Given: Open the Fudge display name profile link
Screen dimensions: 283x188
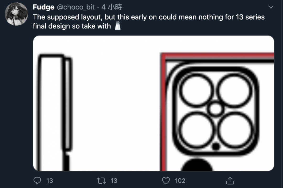Looking at the screenshot, I should [x=43, y=7].
